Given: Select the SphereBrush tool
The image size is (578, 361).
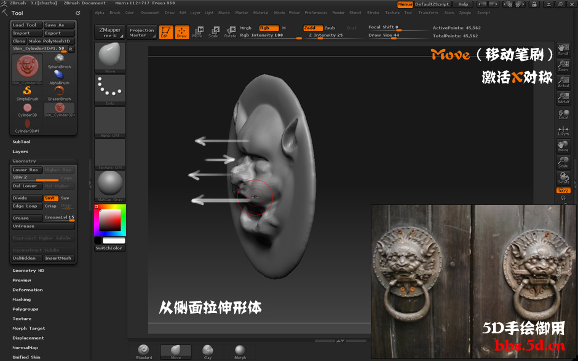Looking at the screenshot, I should [59, 61].
